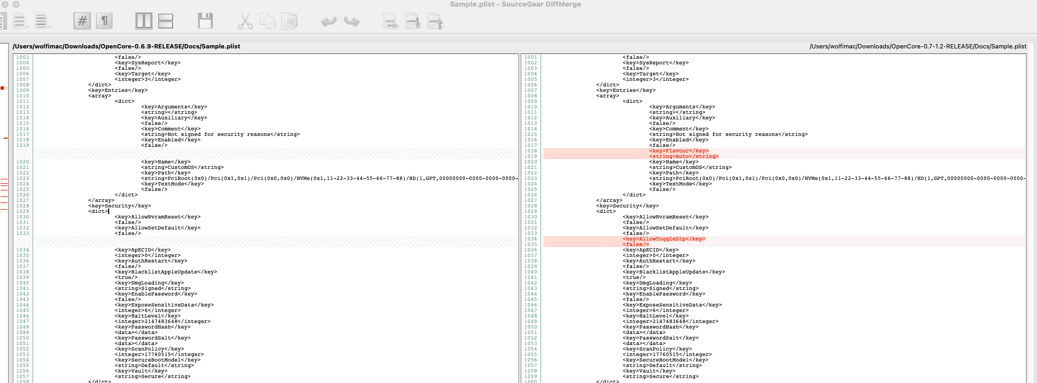This screenshot has height=383, width=1037.
Task: Click <key>AuthRestart</key> in right pane
Action: pyautogui.click(x=659, y=261)
